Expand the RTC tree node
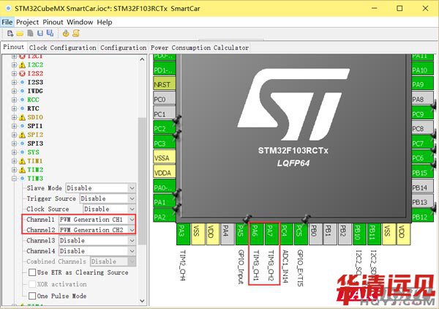 click(14, 108)
